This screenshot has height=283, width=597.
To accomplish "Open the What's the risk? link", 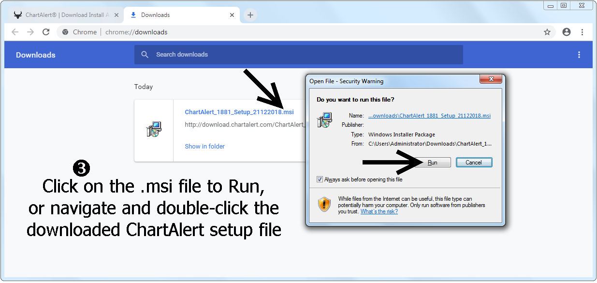I will tap(379, 211).
